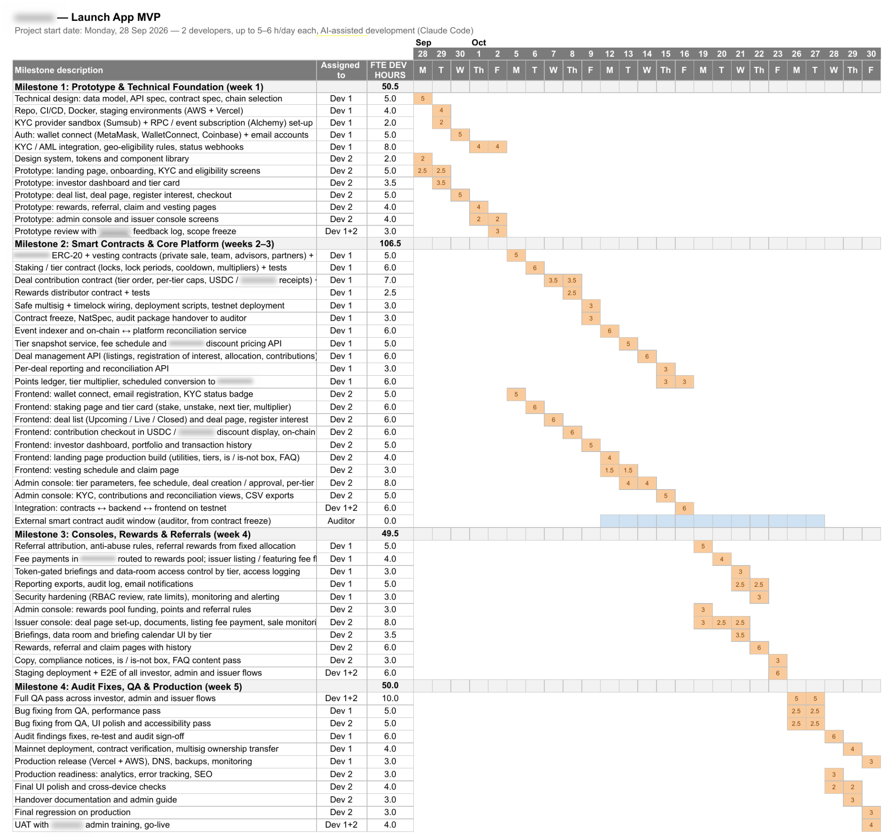Click the orange 6 bar for Integration on testnet
Image resolution: width=893 pixels, height=839 pixels.
click(x=684, y=508)
